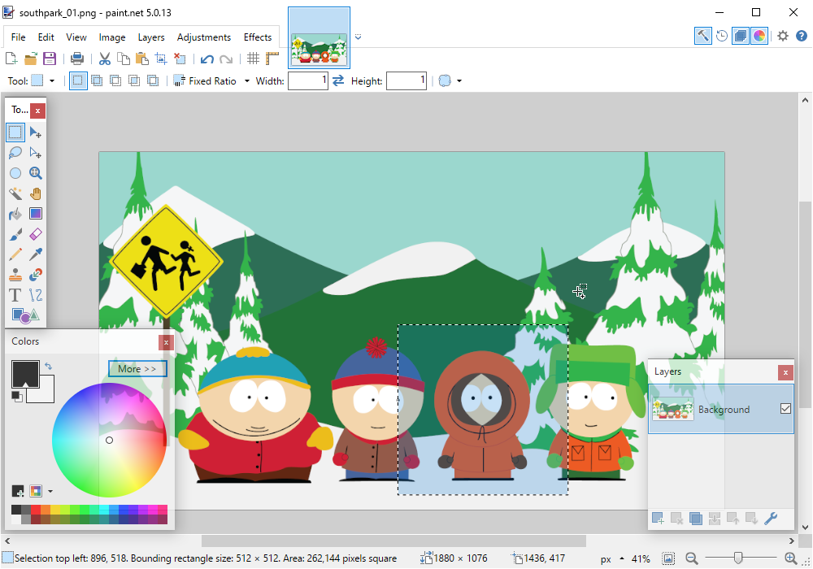Click Add New Layer button
Viewport: 813px width, 569px height.
(x=658, y=519)
